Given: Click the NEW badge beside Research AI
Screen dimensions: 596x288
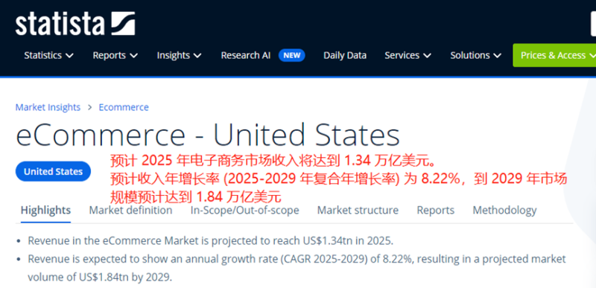Looking at the screenshot, I should [x=291, y=55].
